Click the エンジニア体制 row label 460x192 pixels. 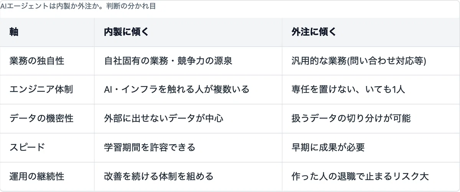[x=41, y=90]
